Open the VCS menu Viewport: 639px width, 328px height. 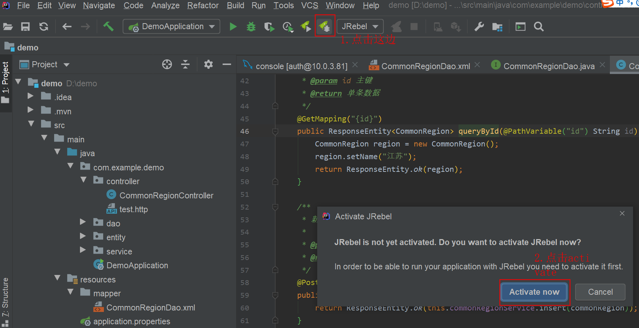[x=310, y=6]
